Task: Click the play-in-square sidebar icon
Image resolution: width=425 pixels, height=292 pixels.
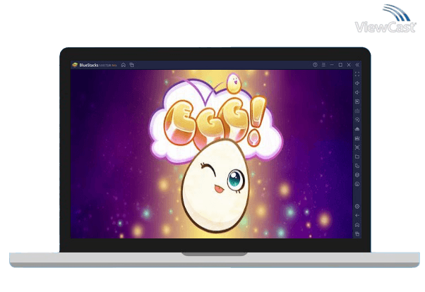Action: [357, 102]
